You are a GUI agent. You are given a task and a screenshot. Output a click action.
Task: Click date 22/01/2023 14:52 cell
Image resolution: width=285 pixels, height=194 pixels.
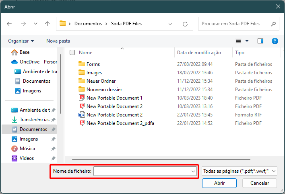(x=195, y=123)
